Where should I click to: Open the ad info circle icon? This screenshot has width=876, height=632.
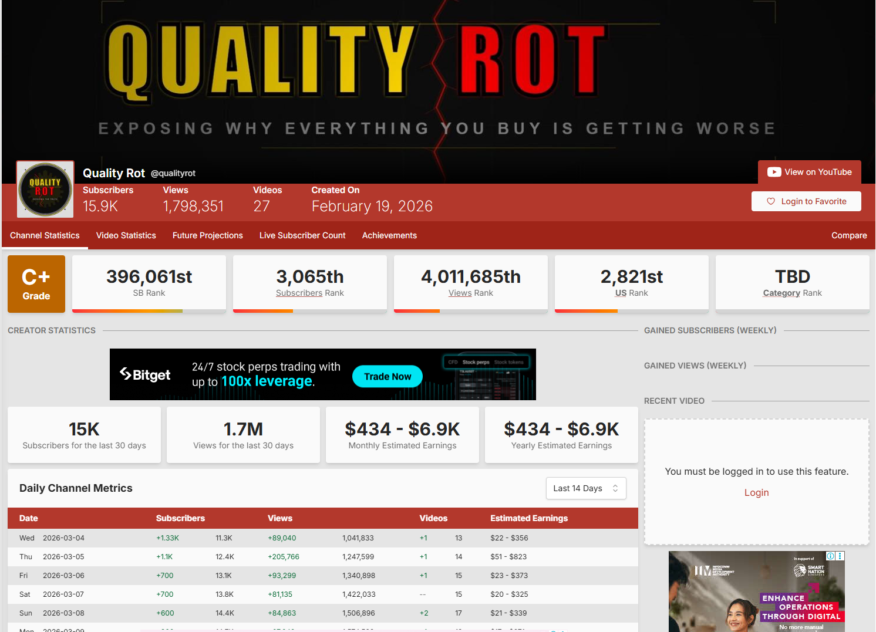(x=830, y=556)
